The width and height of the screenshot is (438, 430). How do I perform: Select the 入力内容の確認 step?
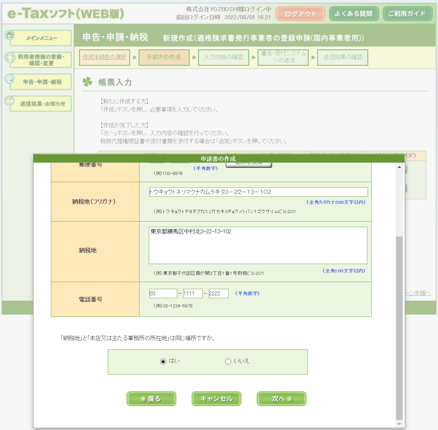(223, 57)
